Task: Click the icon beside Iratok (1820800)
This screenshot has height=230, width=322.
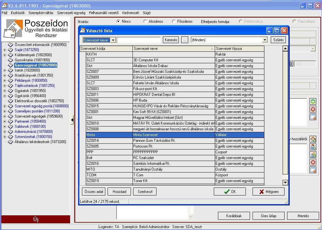Action: point(11,70)
